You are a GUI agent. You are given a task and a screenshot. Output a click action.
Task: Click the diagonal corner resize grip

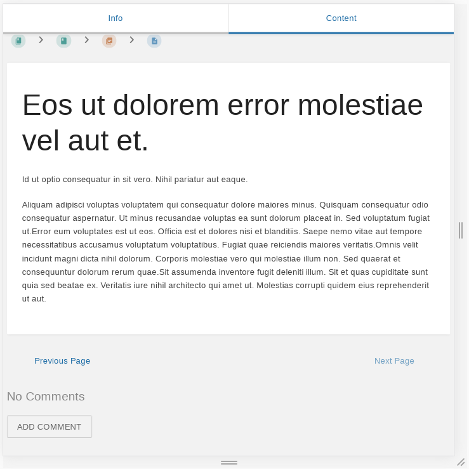click(x=461, y=463)
